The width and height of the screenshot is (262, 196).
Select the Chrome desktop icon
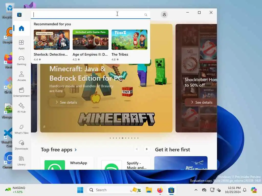[8, 160]
